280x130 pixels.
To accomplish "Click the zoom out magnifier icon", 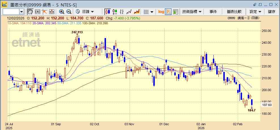I will (x=69, y=12).
